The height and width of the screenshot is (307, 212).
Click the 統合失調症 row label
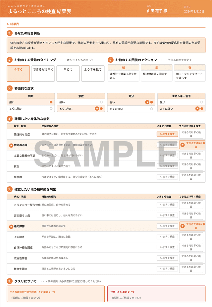click(x=21, y=269)
